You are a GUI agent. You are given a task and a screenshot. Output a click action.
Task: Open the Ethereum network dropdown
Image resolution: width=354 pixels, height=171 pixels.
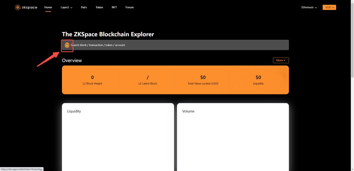(309, 7)
